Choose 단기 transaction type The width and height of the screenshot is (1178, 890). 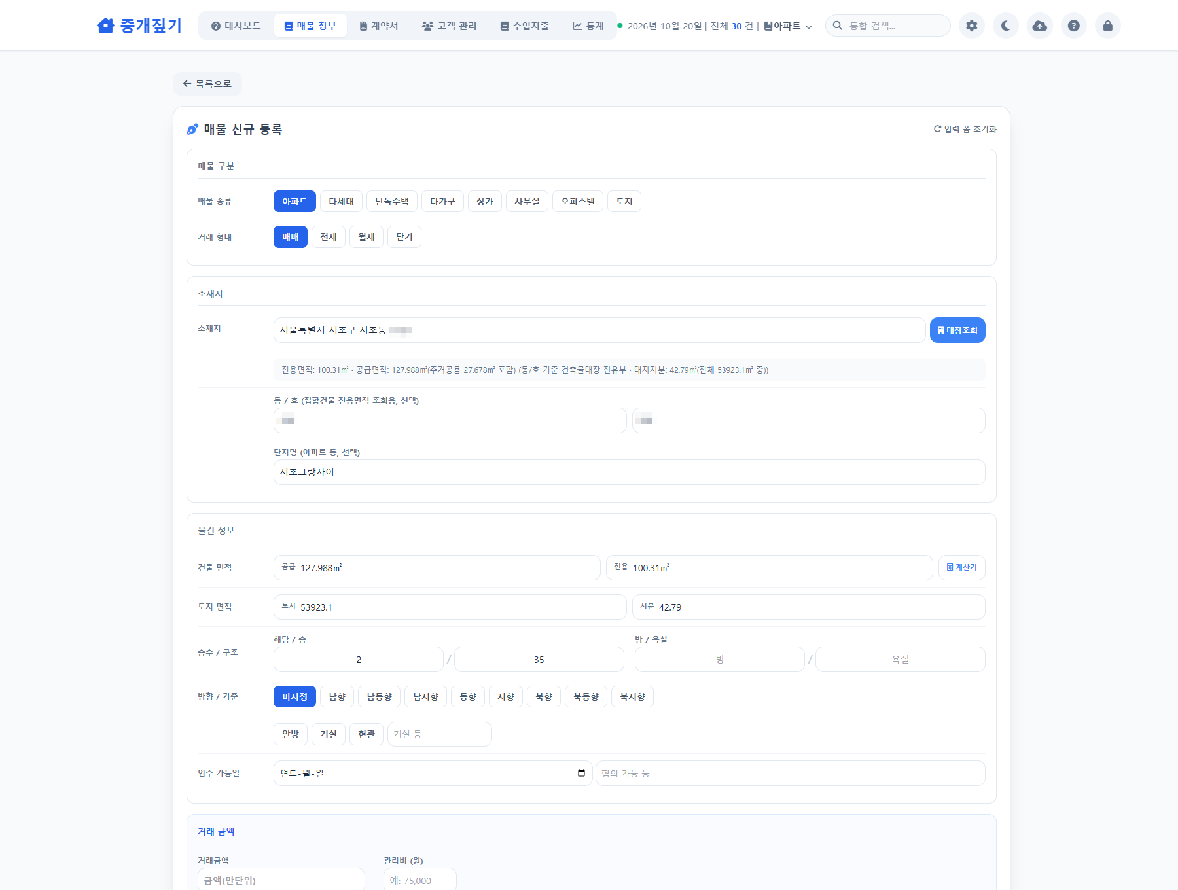(404, 237)
